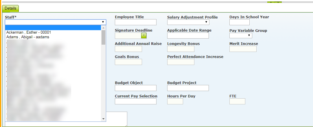The width and height of the screenshot is (313, 127).
Task: Click the Applicable Date Range field
Action: [x=188, y=36]
